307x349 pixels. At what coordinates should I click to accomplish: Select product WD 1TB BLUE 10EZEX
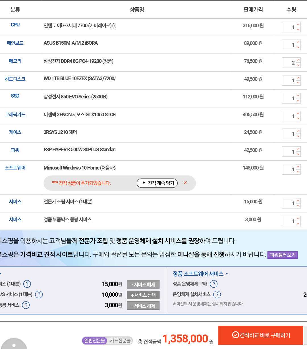coord(80,79)
